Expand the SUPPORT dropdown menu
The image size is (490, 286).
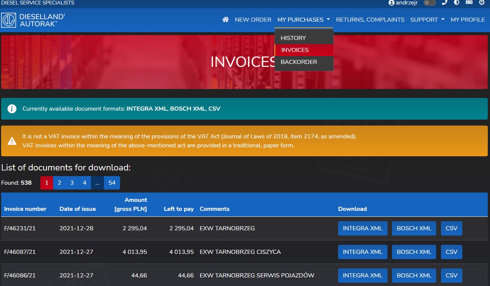[428, 19]
